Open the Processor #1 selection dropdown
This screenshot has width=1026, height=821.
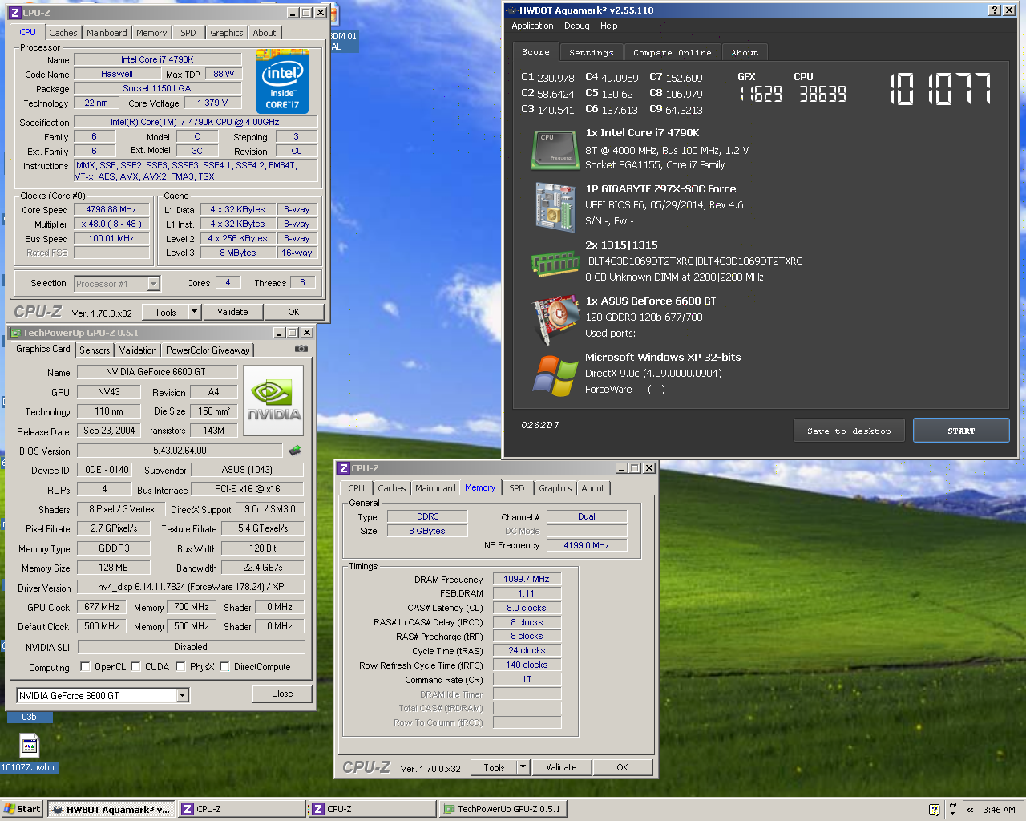[153, 284]
